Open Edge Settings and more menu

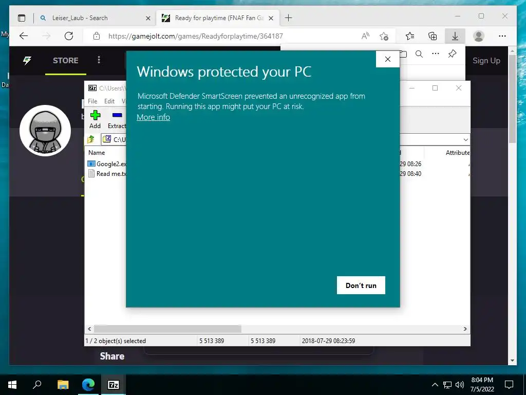502,36
